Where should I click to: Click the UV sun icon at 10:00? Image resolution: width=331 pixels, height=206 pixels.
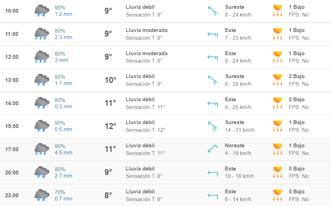(x=278, y=11)
